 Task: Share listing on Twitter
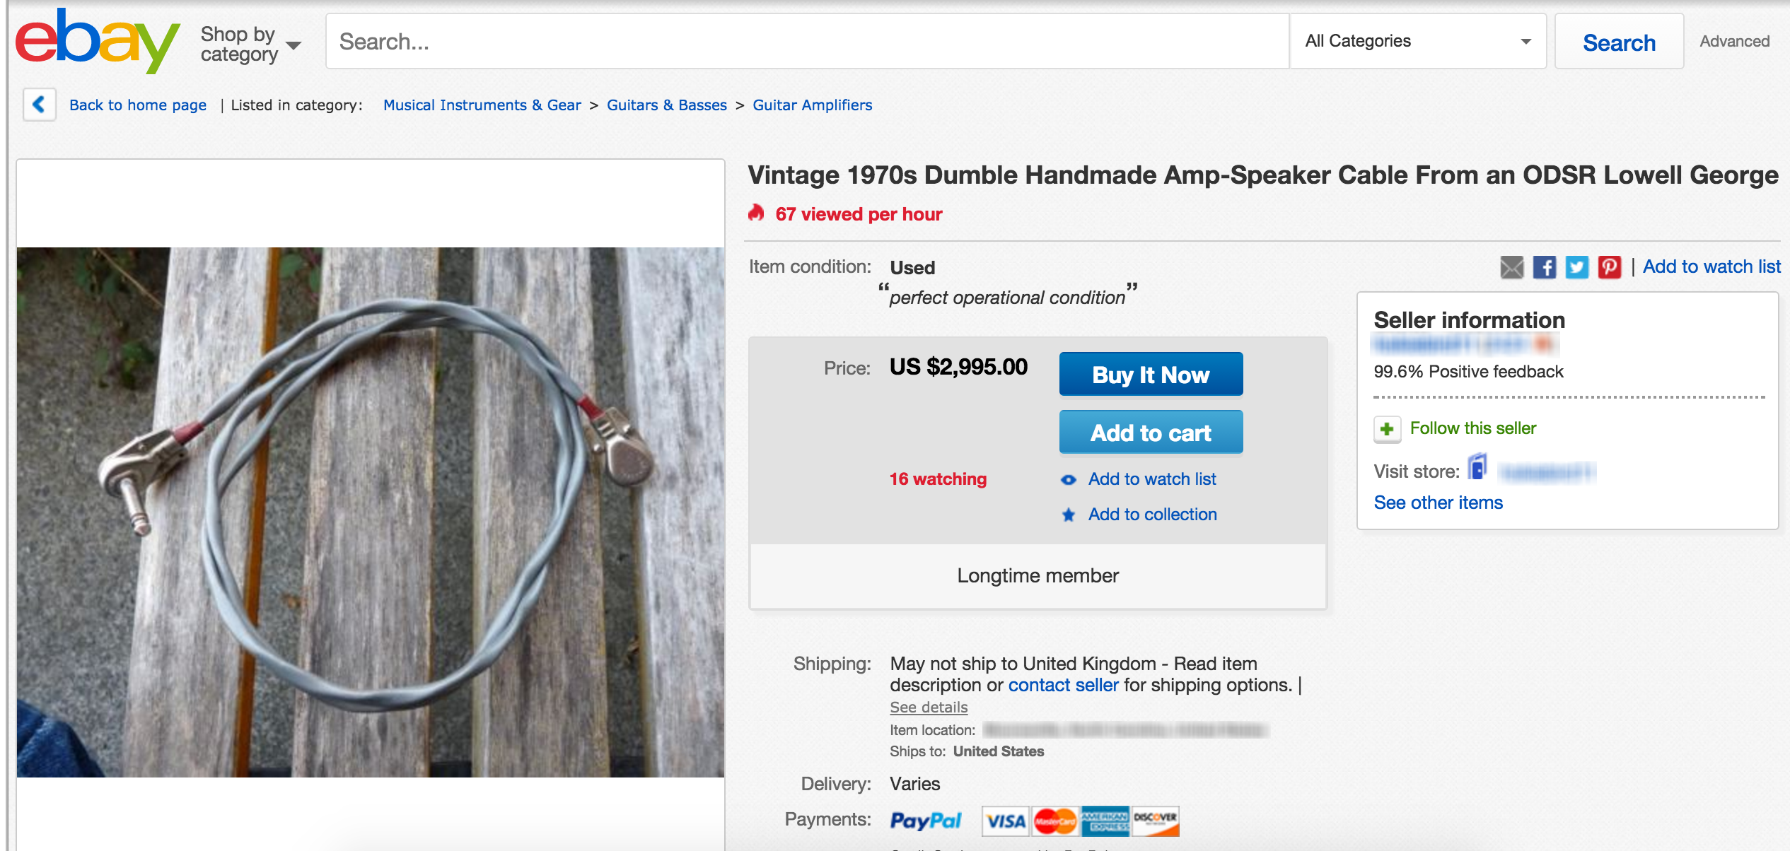point(1576,267)
